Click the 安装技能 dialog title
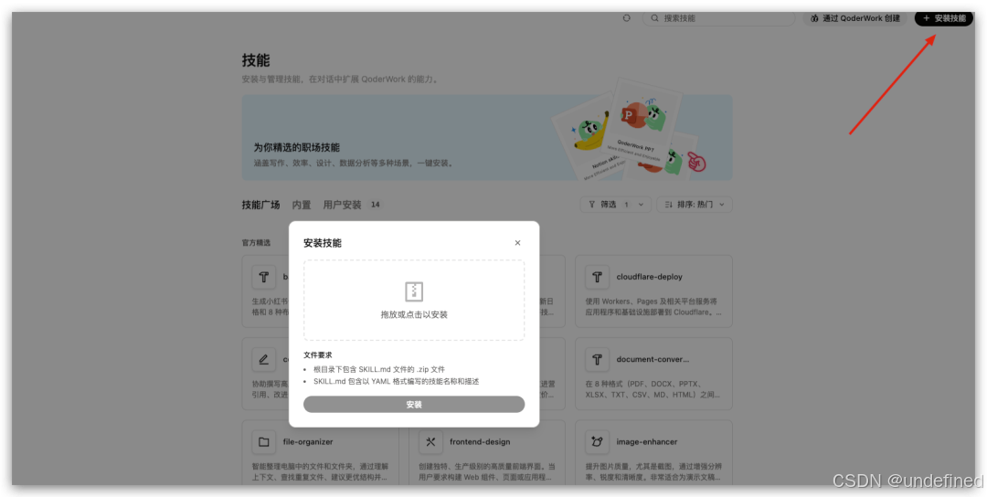987x497 pixels. [x=323, y=243]
